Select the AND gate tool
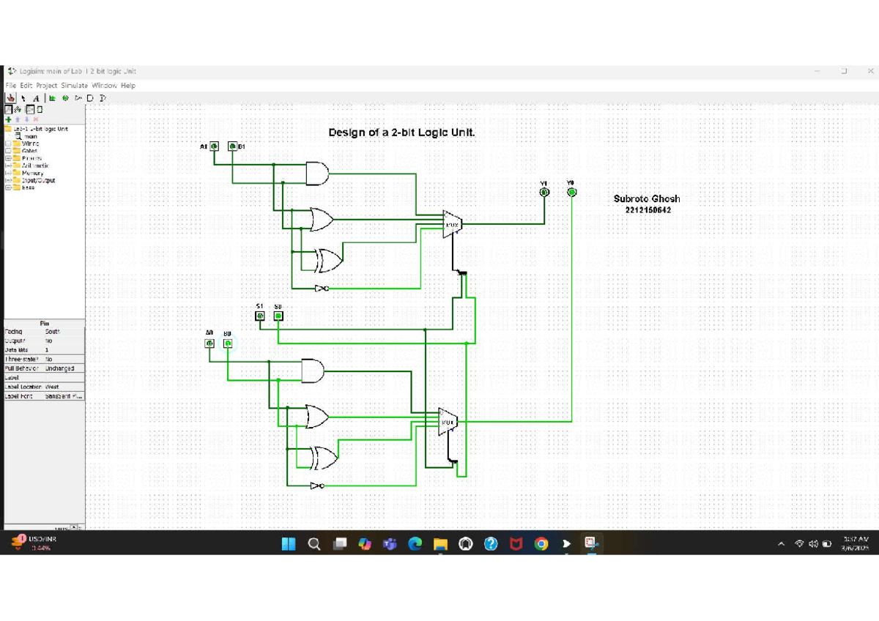 [x=90, y=98]
